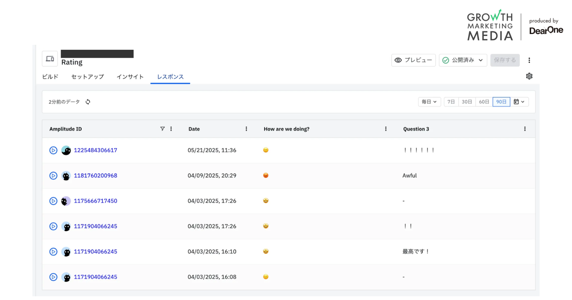Open the settings gear icon

529,76
